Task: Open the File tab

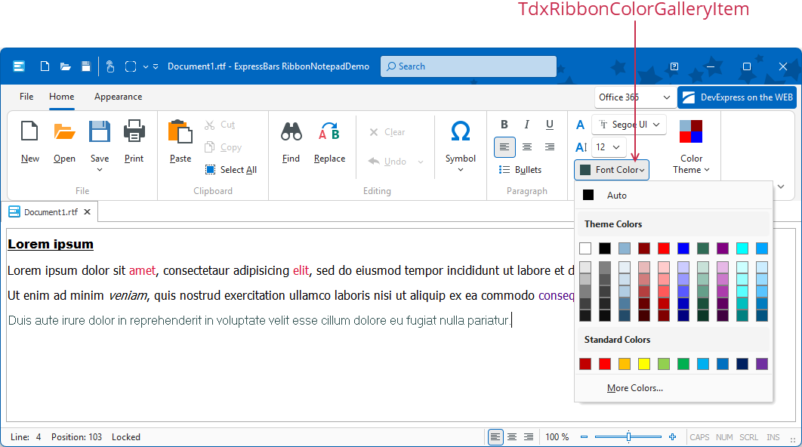Action: [x=26, y=97]
